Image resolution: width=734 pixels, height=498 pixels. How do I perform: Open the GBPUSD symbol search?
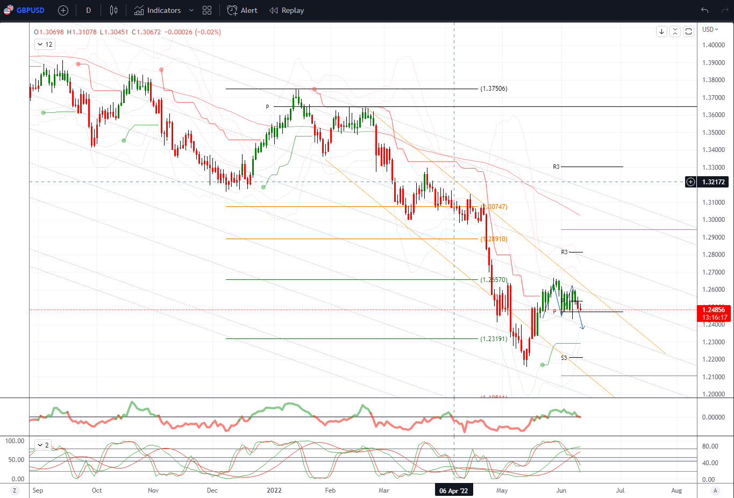(x=31, y=10)
